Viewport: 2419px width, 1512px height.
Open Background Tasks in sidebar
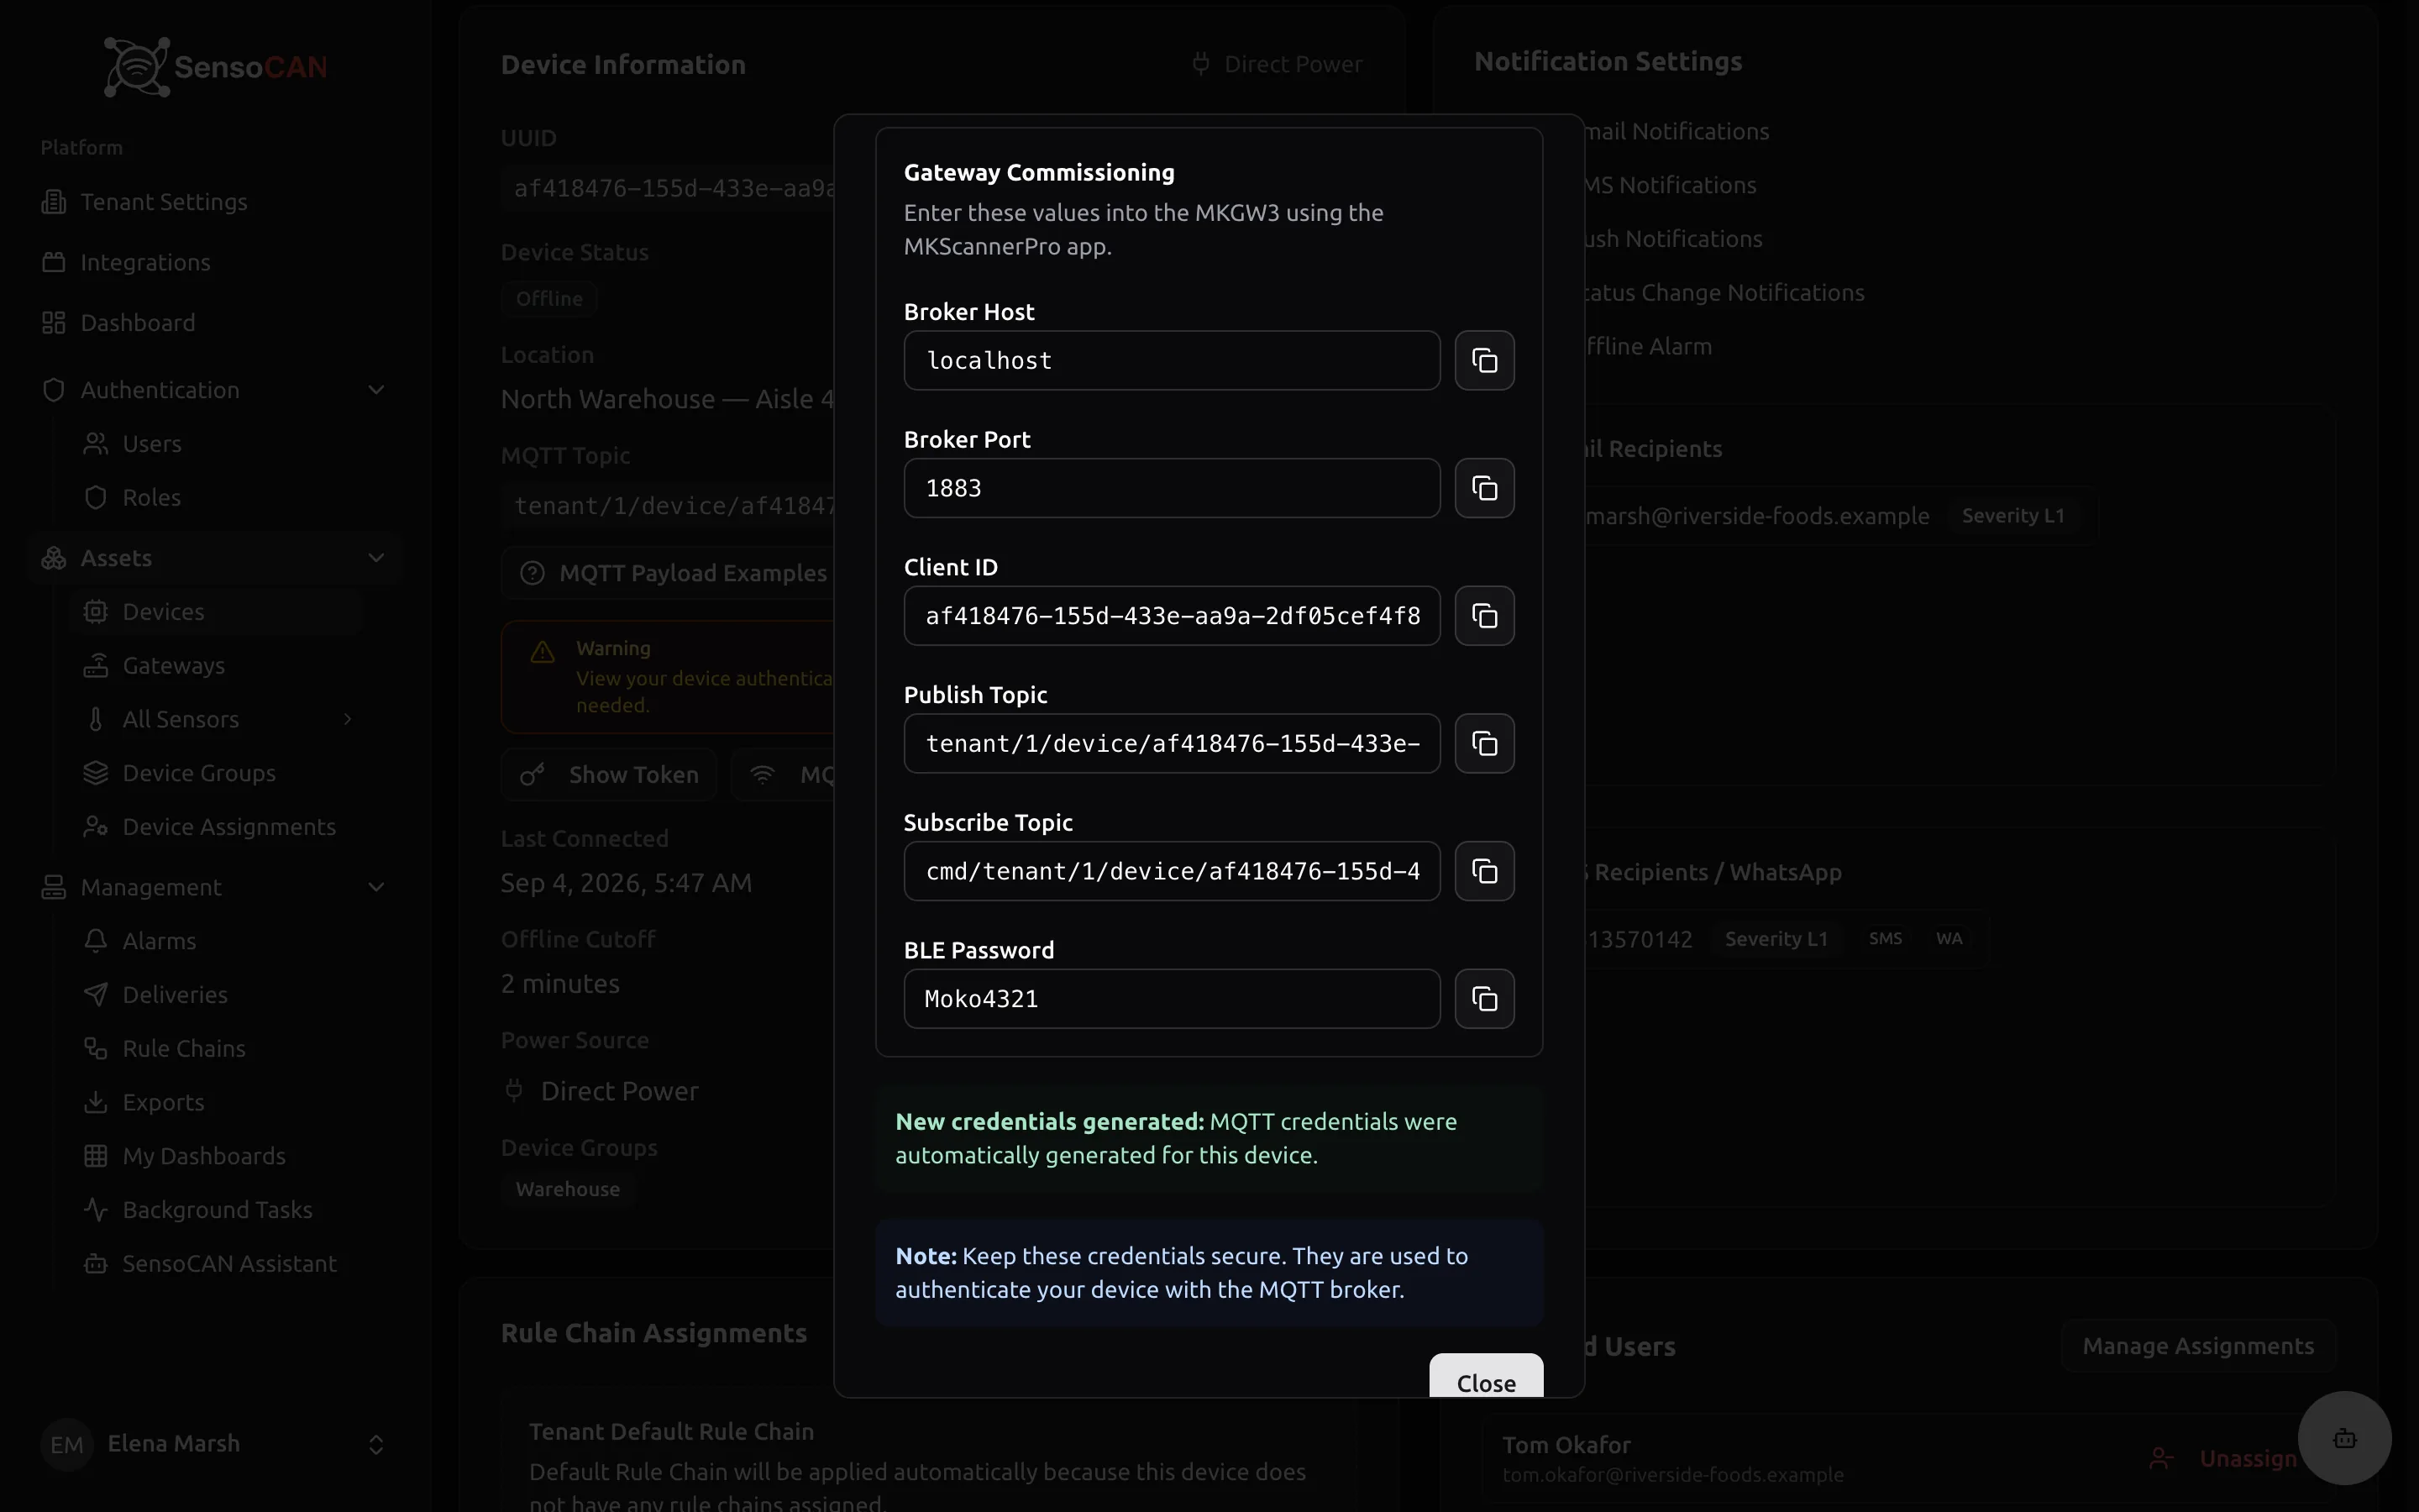coord(216,1210)
